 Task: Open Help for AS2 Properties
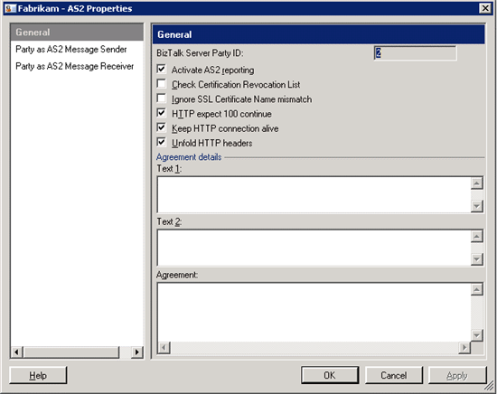pyautogui.click(x=38, y=375)
